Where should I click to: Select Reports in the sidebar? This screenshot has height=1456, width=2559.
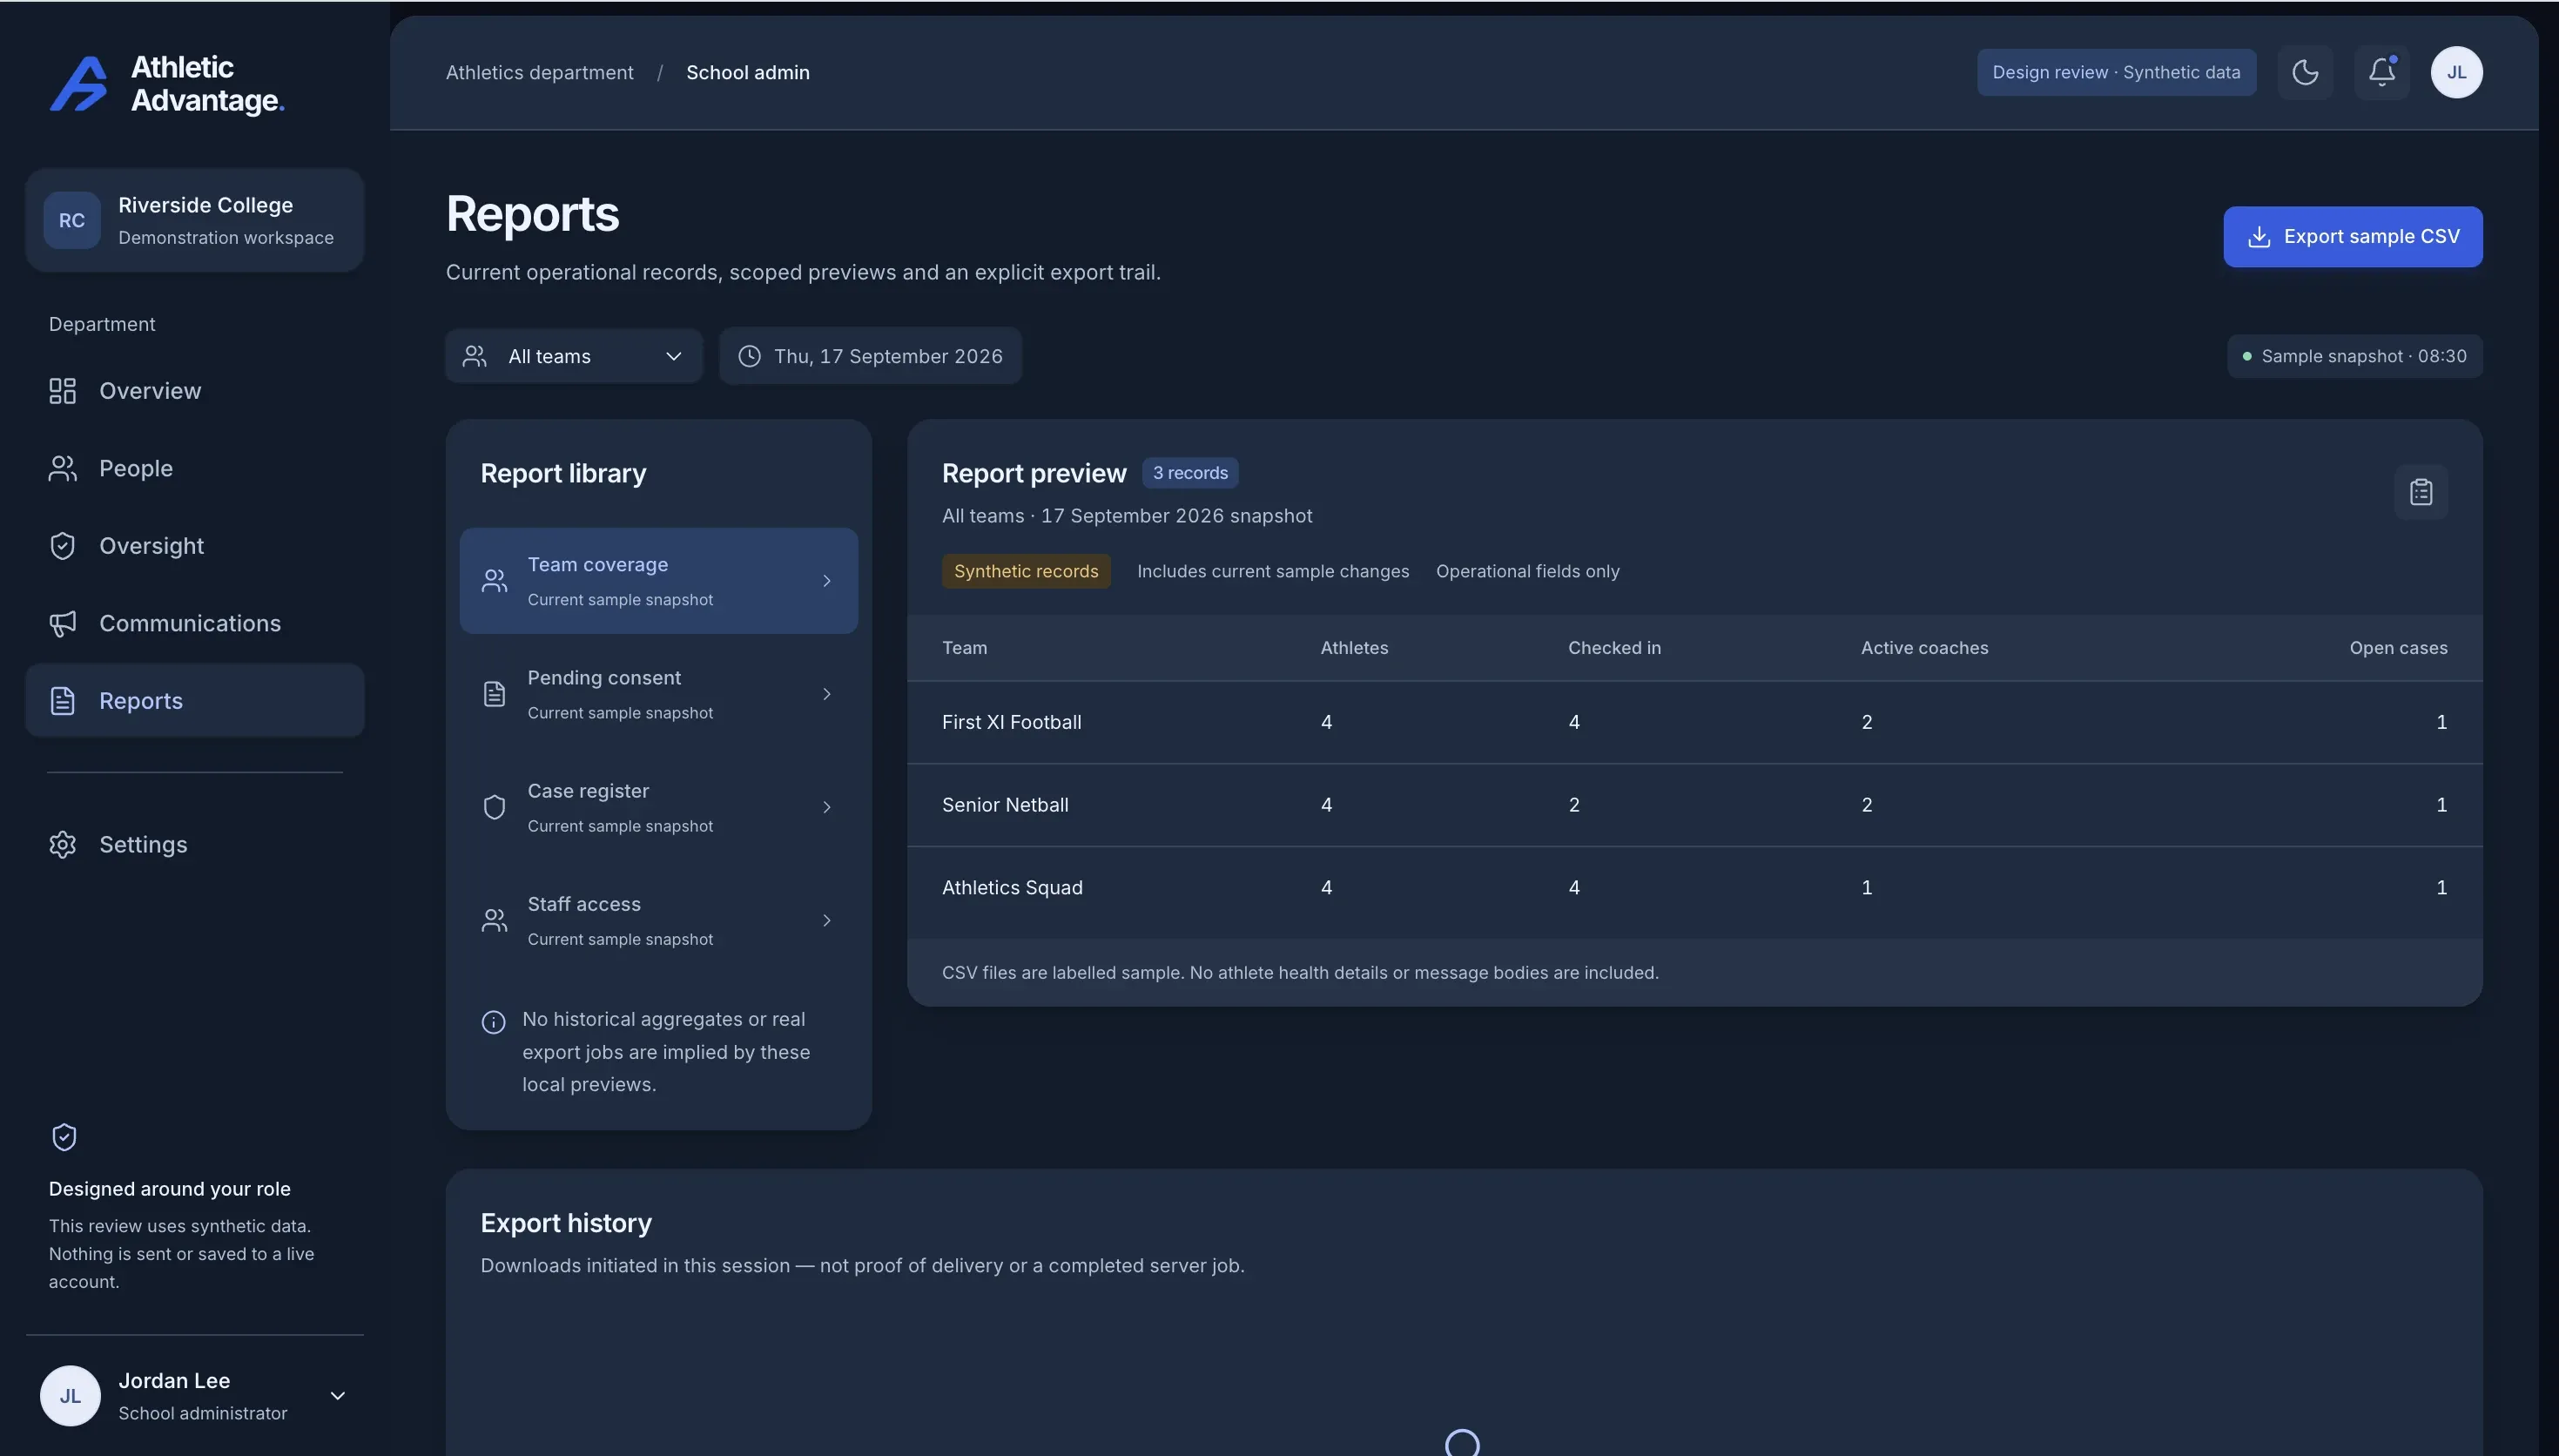click(x=195, y=701)
